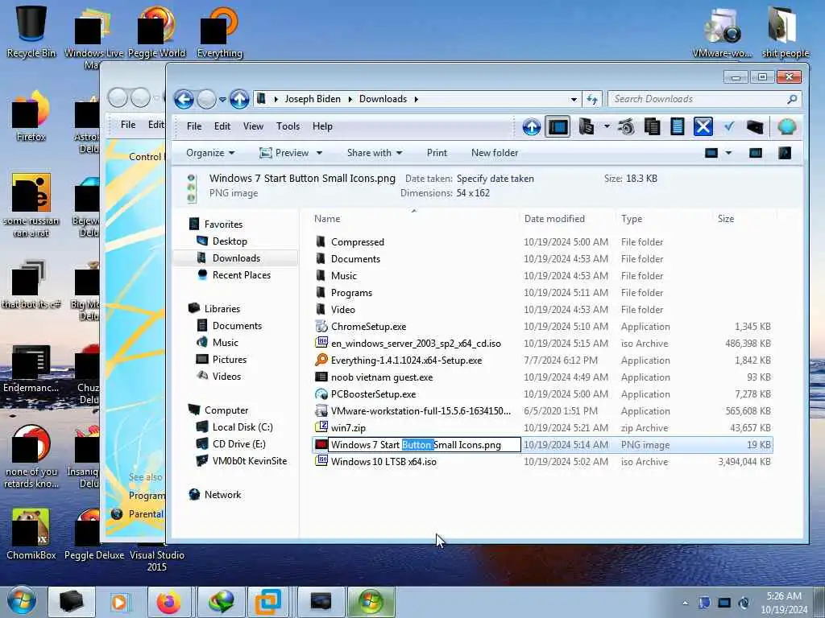825x618 pixels.
Task: Click the blue Up folder toolbar icon
Action: tap(532, 126)
